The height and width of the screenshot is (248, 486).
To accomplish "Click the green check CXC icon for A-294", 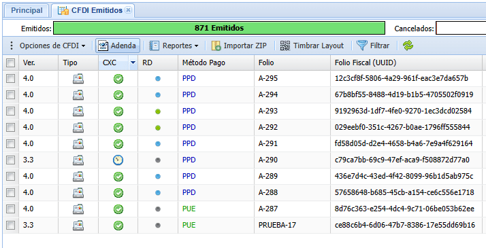I will click(x=118, y=95).
